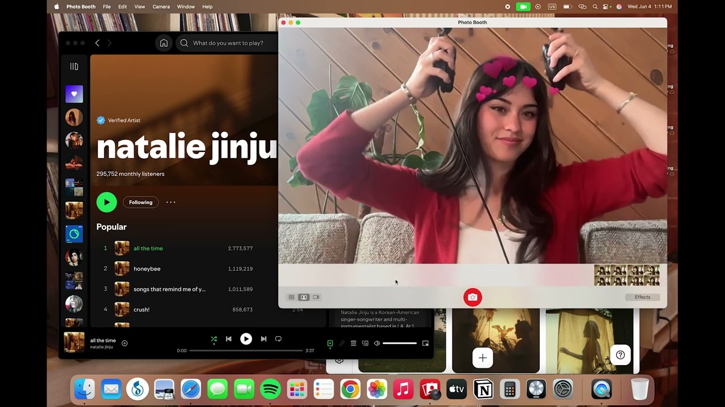725x407 pixels.
Task: Click the plus button on background window
Action: (483, 358)
